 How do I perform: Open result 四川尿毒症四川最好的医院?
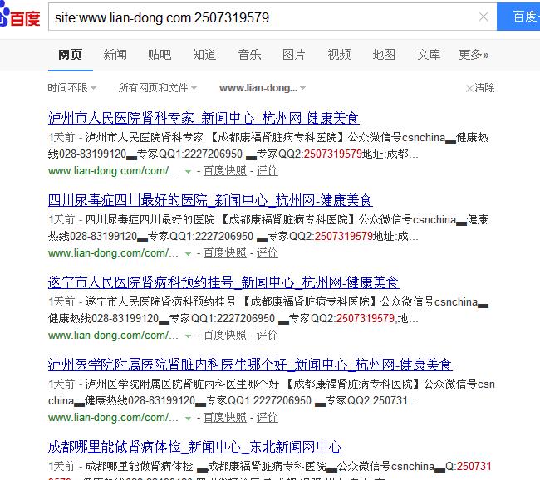210,200
